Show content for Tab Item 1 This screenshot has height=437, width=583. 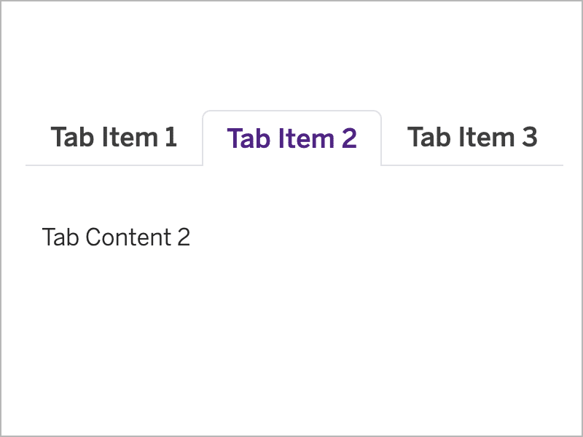click(x=114, y=137)
